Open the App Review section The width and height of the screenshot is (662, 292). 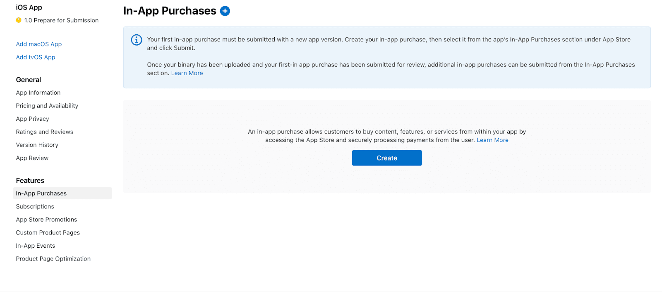click(x=32, y=158)
